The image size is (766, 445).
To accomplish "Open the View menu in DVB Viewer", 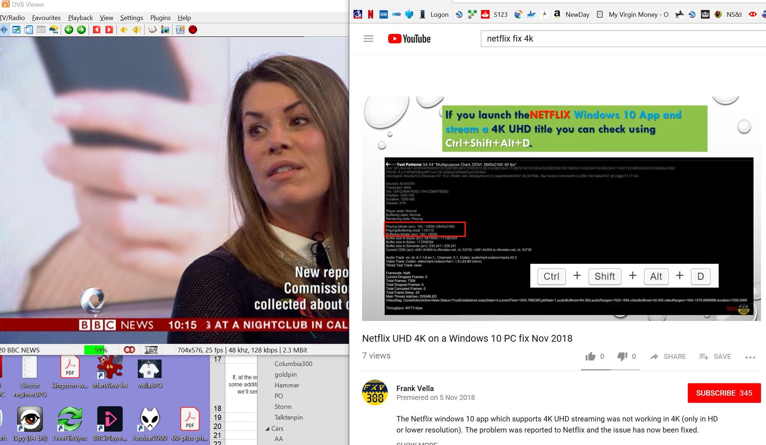I will point(106,18).
